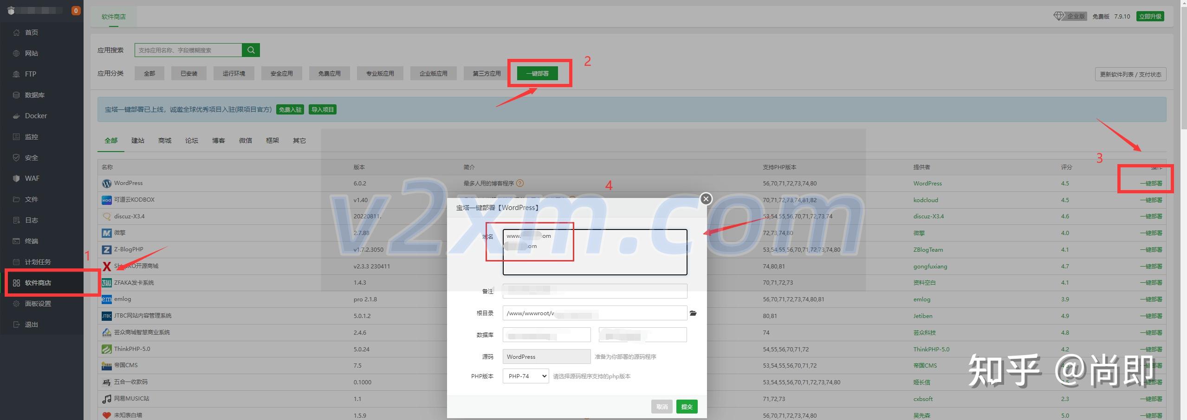Click the 立即升级 upgrade button

coord(1150,16)
